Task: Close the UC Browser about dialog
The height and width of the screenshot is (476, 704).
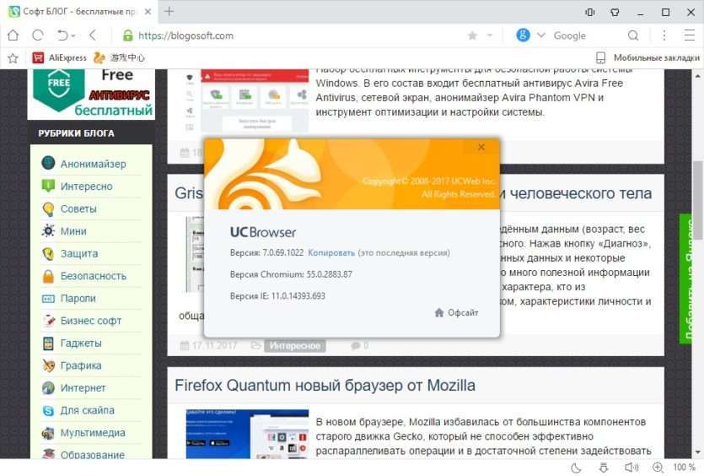Action: 481,147
